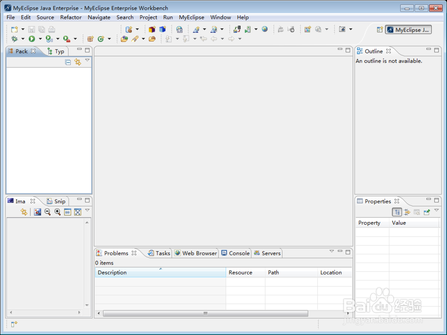
Task: Click Zoom In in Image Preview
Action: pos(58,212)
